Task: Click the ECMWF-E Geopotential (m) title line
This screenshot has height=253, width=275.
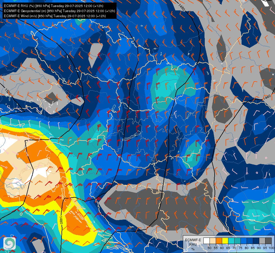Action: [x=60, y=11]
